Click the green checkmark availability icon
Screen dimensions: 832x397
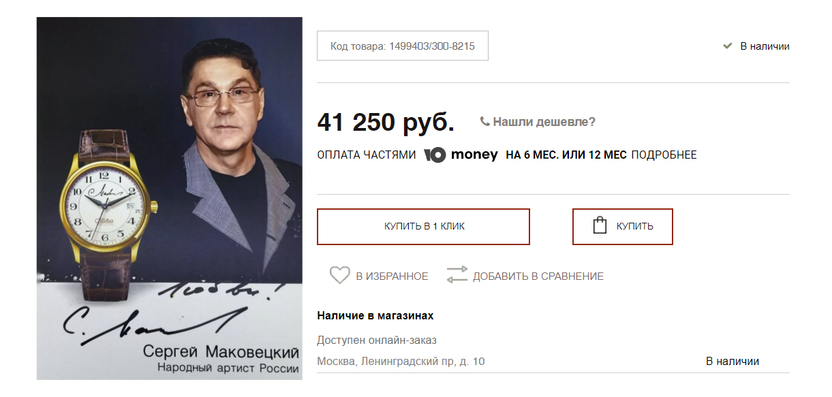[727, 46]
